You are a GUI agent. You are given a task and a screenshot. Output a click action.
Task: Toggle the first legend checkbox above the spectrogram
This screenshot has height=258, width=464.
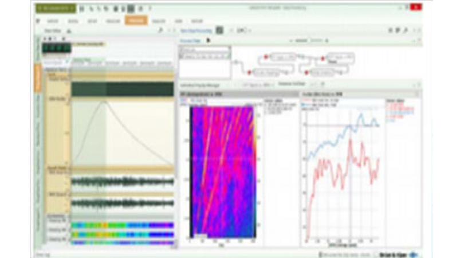click(x=183, y=99)
